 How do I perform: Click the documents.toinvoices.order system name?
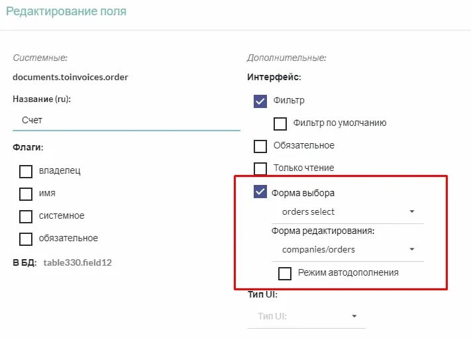(70, 78)
